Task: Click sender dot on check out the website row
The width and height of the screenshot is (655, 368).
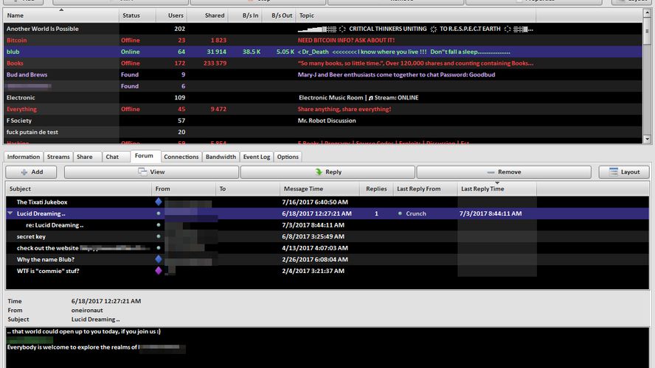Action: pyautogui.click(x=158, y=248)
